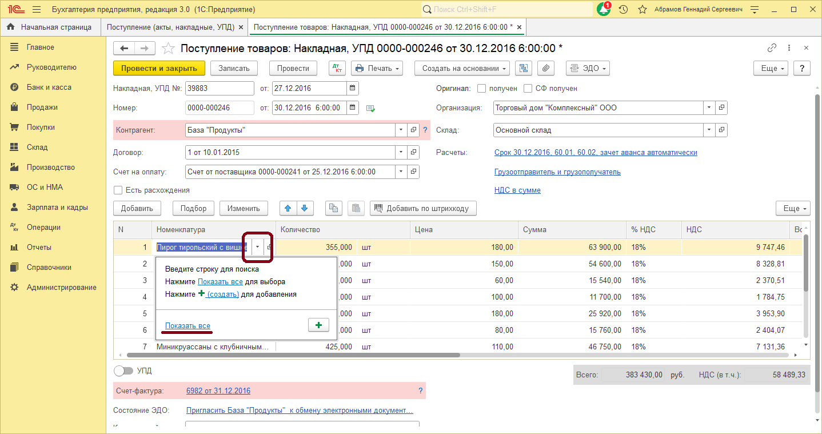Open the notifications bell icon

click(603, 10)
